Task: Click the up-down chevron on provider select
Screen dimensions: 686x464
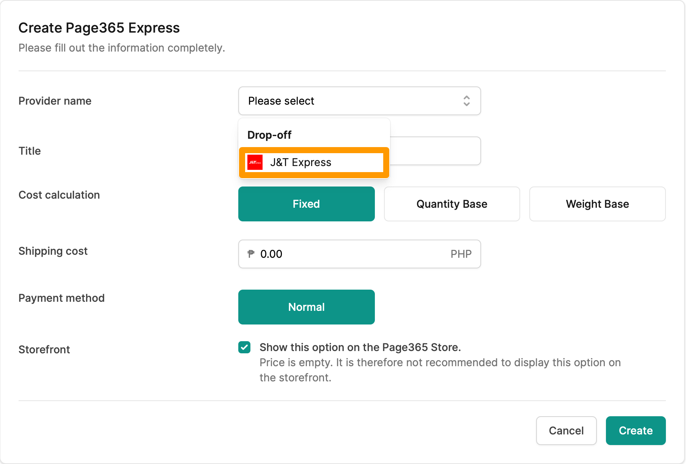Action: [466, 101]
